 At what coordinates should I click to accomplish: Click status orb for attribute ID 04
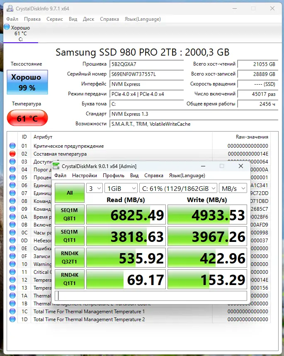click(12, 169)
